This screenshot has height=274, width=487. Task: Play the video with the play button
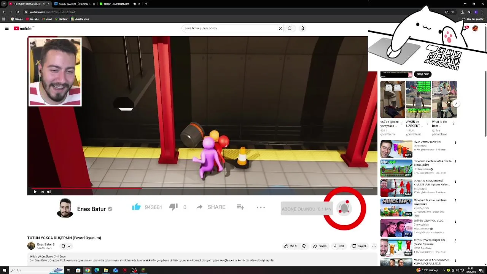[35, 192]
